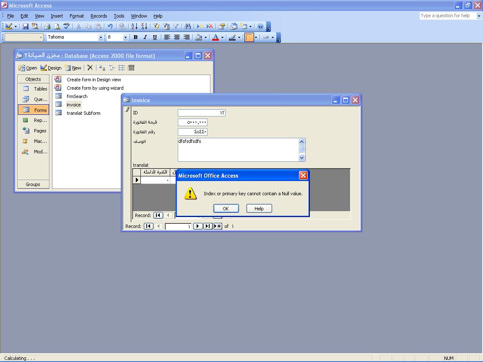483x362 pixels.
Task: Select Pages in the Objects pane
Action: 34,131
